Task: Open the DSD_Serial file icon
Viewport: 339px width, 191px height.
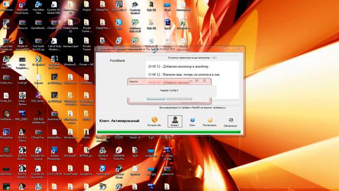Action: pos(39,98)
